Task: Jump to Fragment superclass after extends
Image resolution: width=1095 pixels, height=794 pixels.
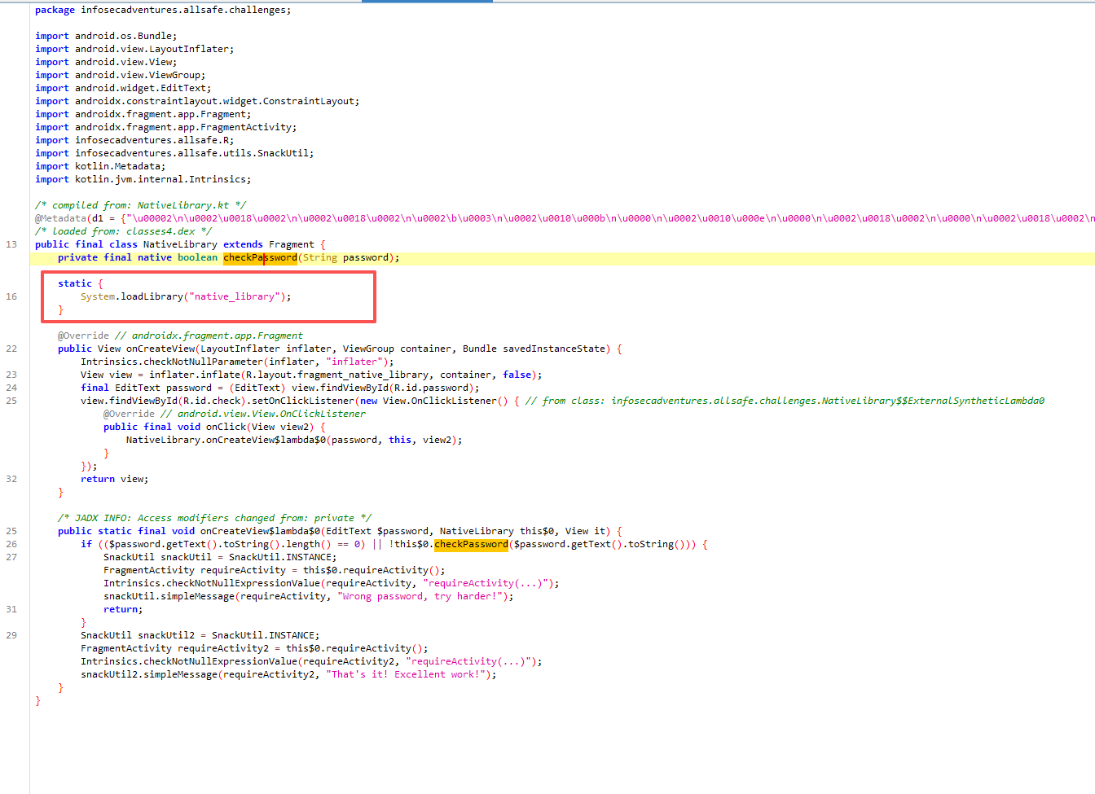Action: click(291, 244)
